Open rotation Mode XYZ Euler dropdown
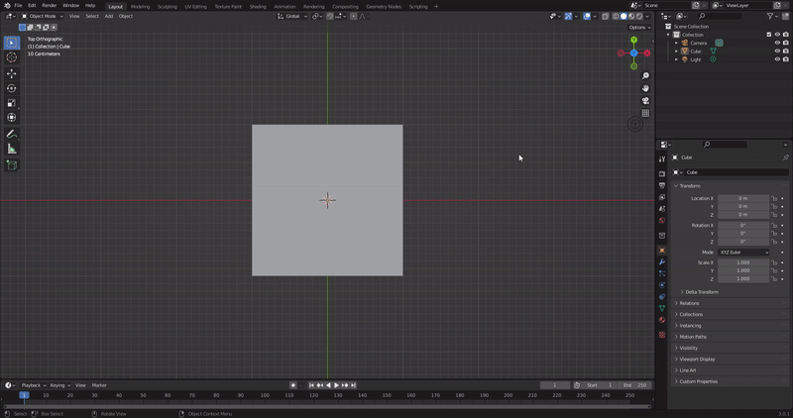 pyautogui.click(x=743, y=253)
